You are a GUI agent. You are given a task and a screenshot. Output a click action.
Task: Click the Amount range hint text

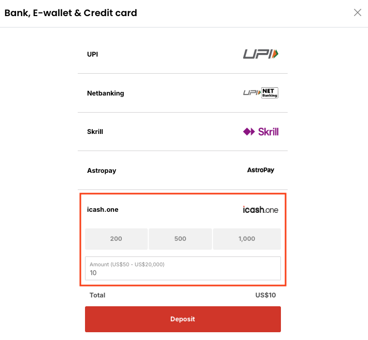(127, 264)
